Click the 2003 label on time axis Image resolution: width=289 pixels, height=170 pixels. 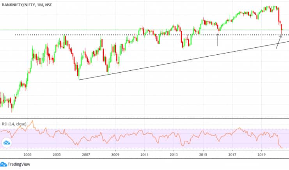coord(27,155)
